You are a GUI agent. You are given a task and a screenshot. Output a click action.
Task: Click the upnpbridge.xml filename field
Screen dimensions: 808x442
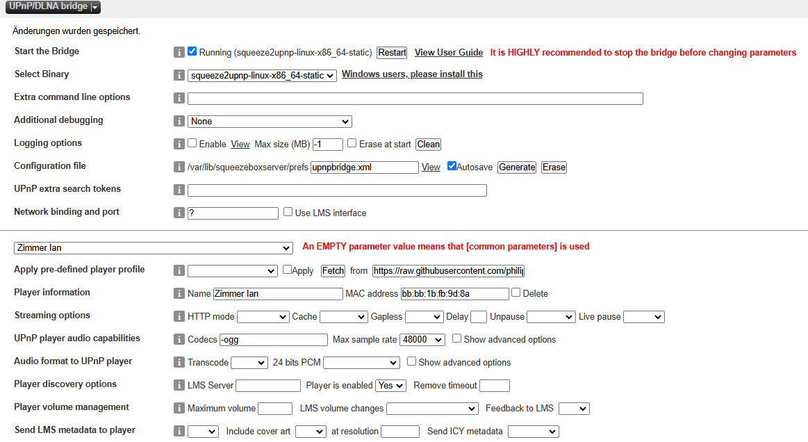coord(364,167)
